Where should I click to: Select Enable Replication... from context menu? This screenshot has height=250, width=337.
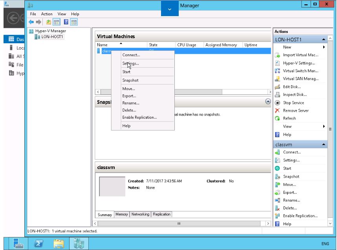coord(139,118)
